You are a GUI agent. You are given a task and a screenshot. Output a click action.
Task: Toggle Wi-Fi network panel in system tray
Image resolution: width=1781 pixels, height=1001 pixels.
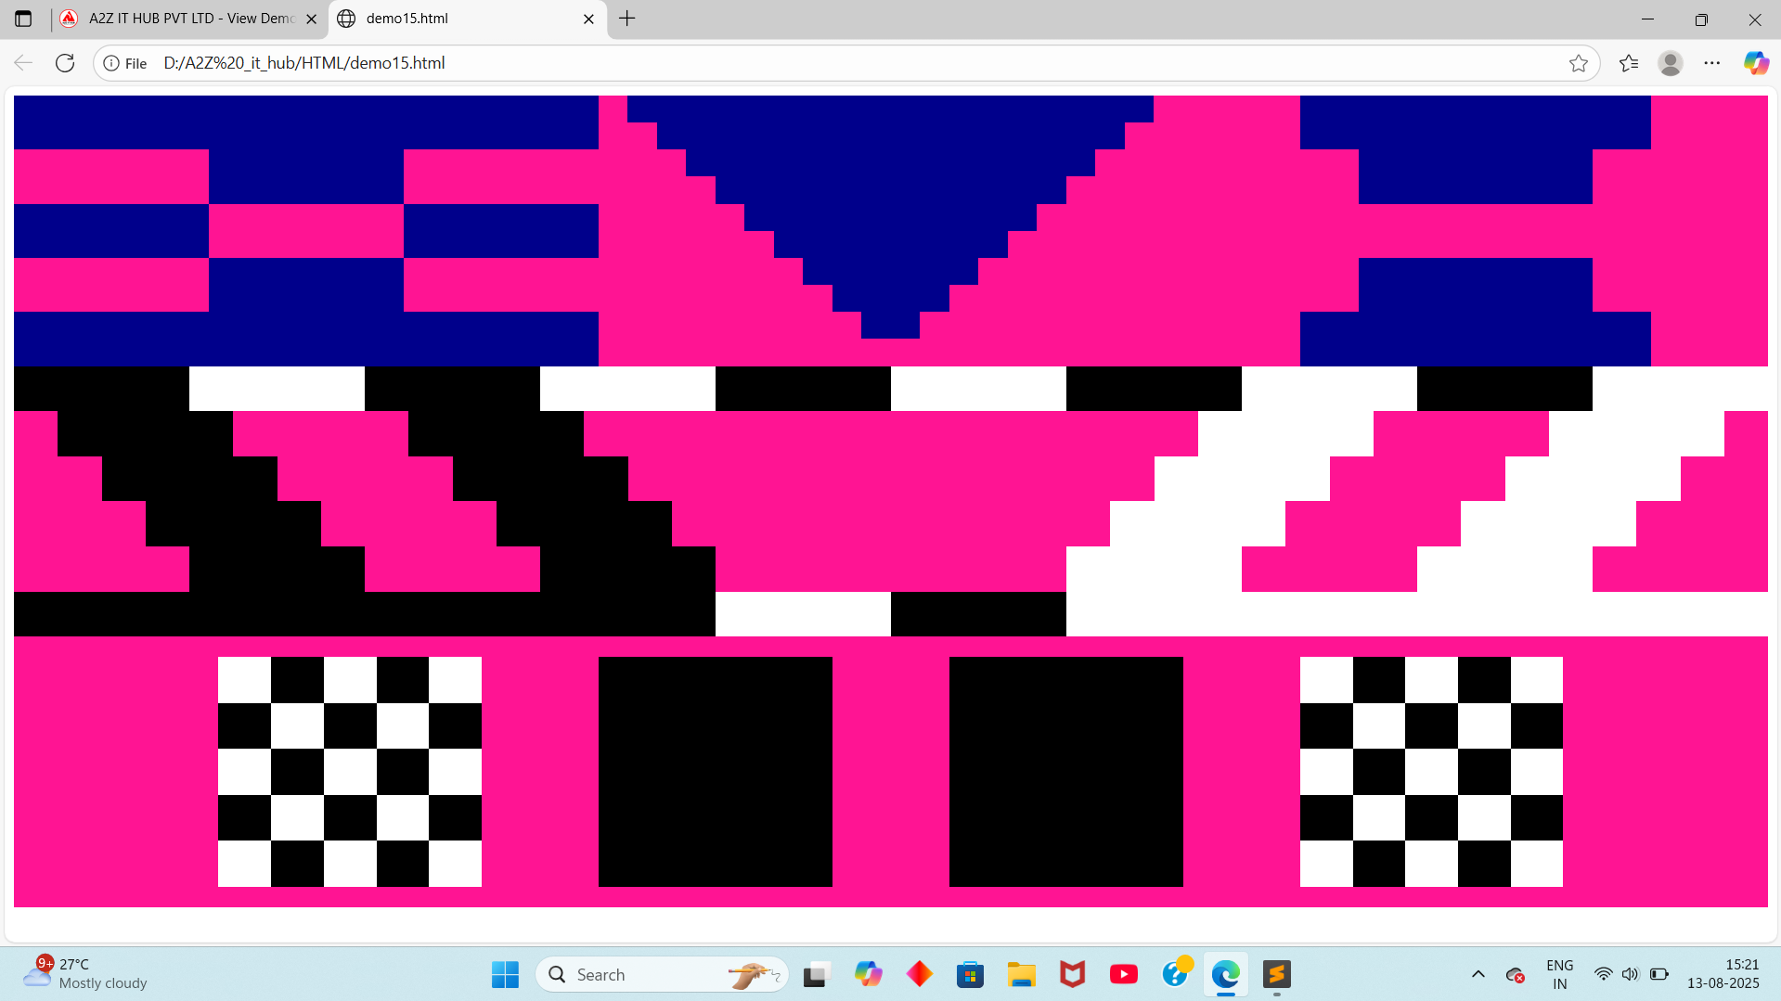coord(1603,974)
